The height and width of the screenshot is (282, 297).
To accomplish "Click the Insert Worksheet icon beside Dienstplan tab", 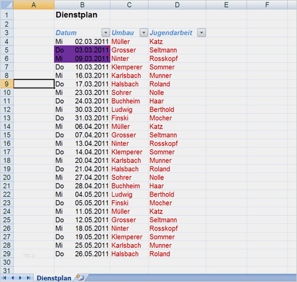I will pyautogui.click(x=80, y=278).
